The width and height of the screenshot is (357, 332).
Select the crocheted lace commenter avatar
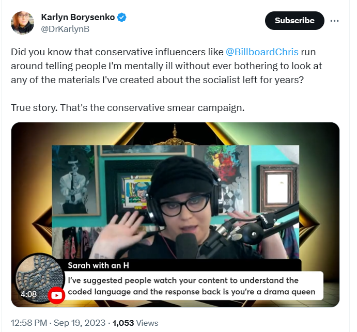point(39,278)
